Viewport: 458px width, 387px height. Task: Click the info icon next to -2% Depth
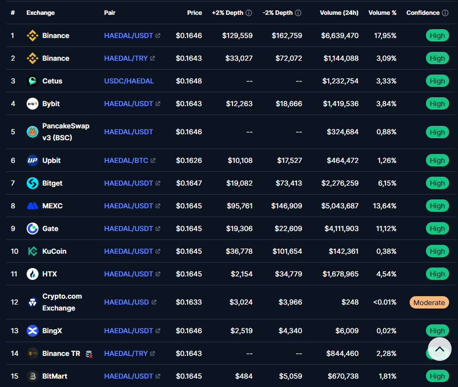click(298, 13)
